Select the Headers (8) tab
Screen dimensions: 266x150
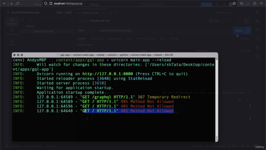[115, 39]
